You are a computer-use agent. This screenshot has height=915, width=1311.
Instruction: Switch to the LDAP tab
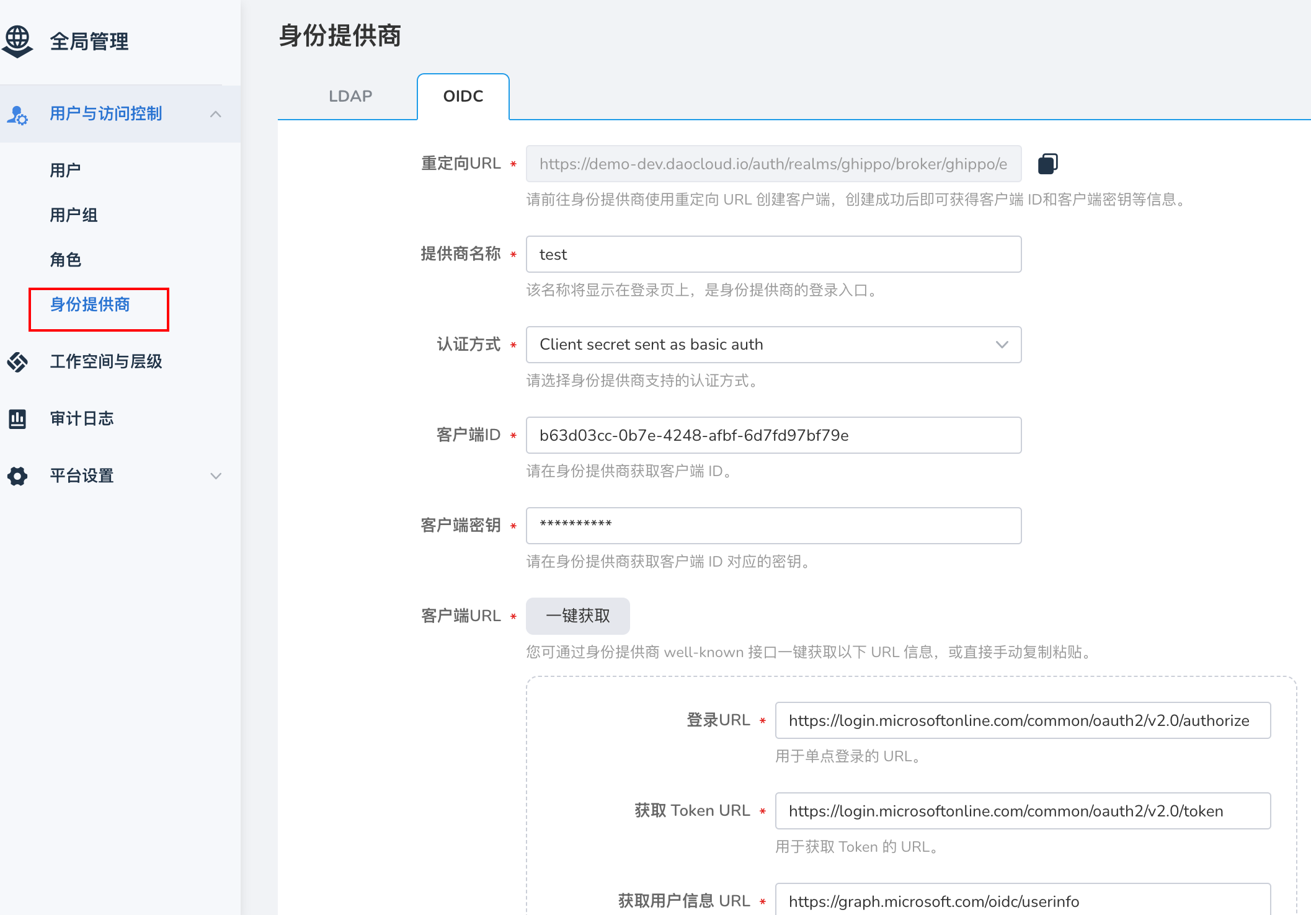(350, 96)
